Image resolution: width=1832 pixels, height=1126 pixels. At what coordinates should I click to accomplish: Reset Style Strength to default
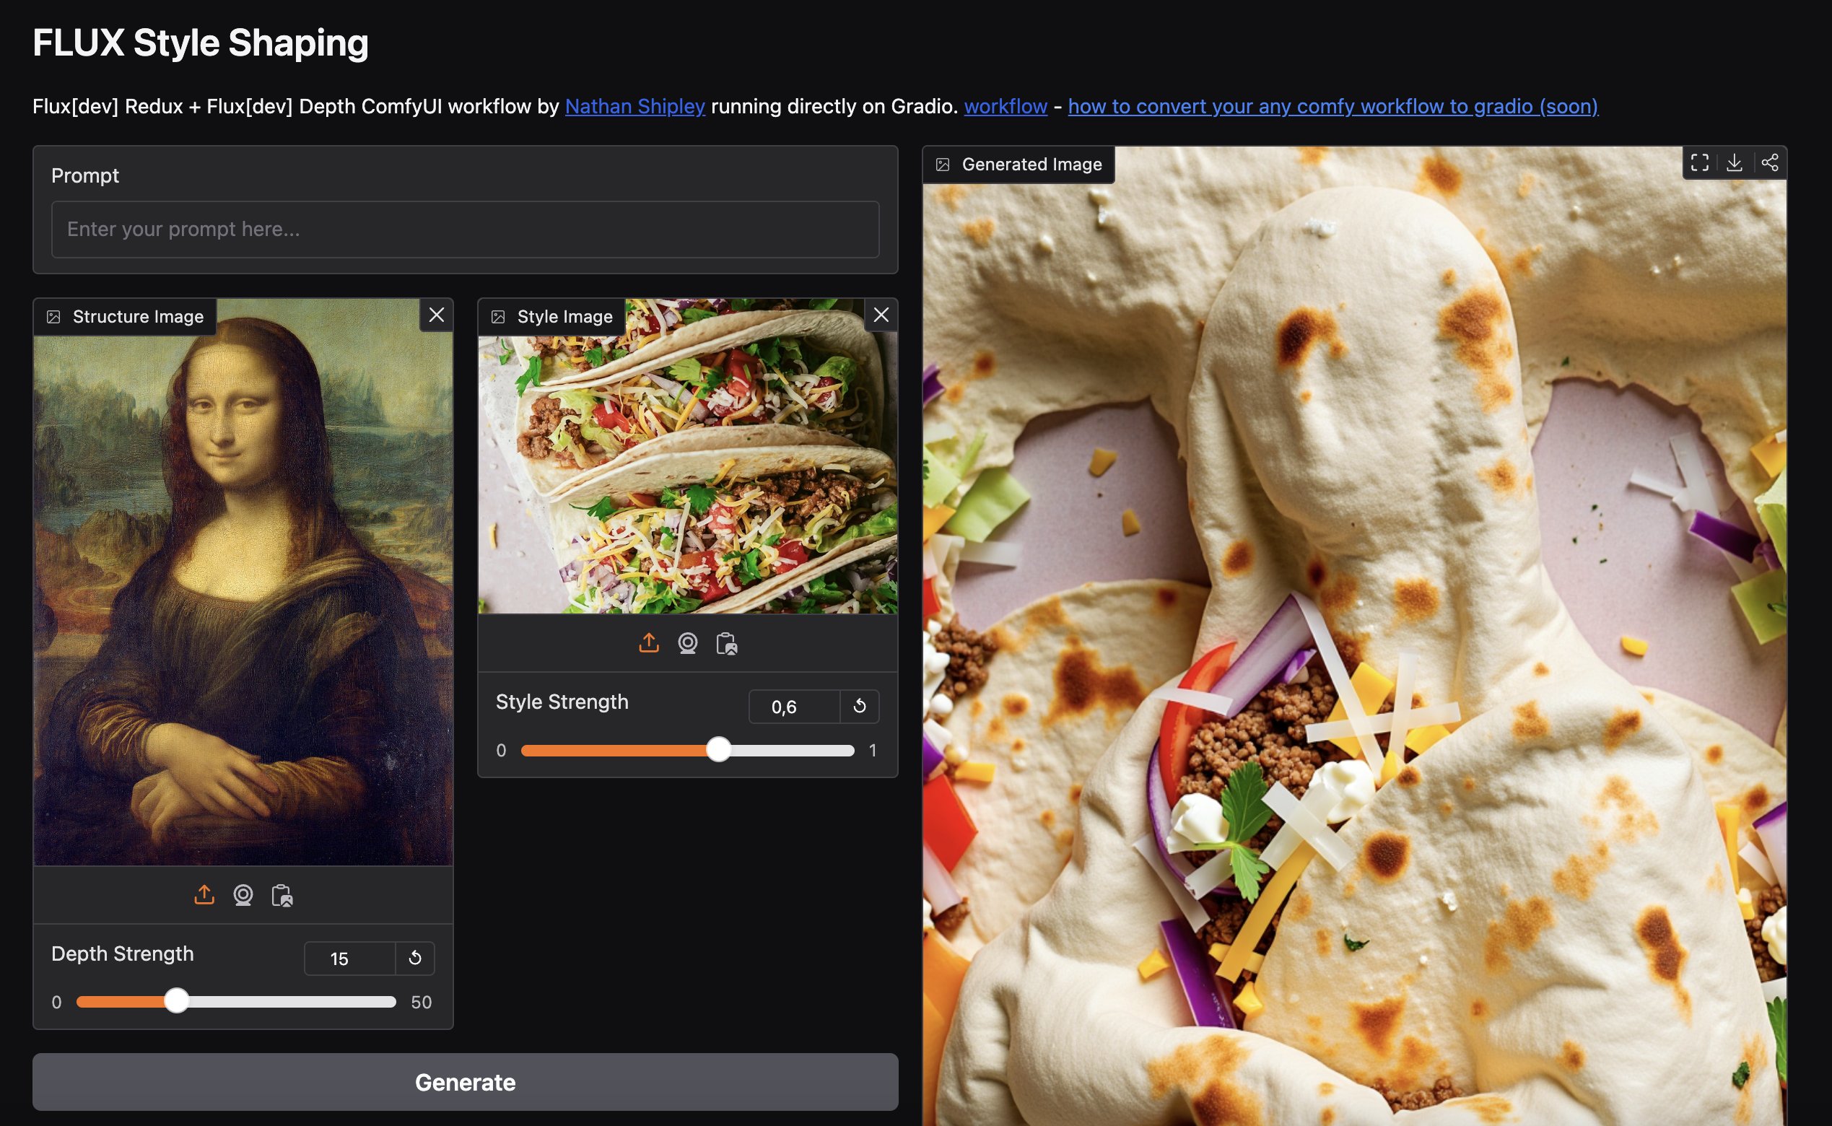pos(860,706)
